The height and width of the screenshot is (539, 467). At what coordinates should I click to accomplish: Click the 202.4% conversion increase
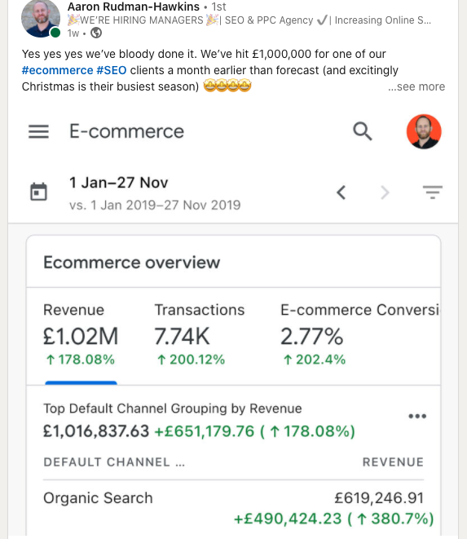315,360
